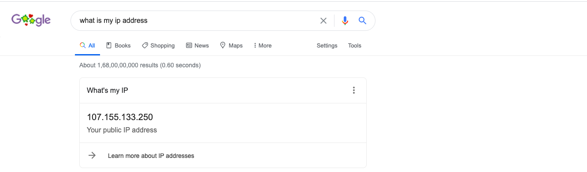The height and width of the screenshot is (172, 587).
Task: Open the Shopping results tab
Action: click(158, 45)
